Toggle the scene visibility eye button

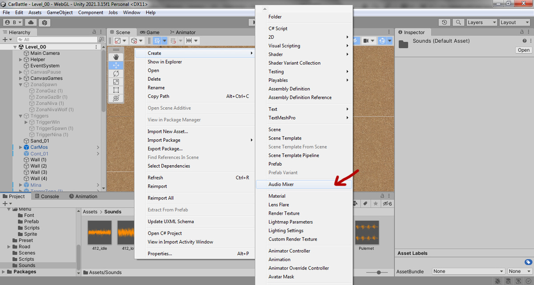tap(356, 41)
